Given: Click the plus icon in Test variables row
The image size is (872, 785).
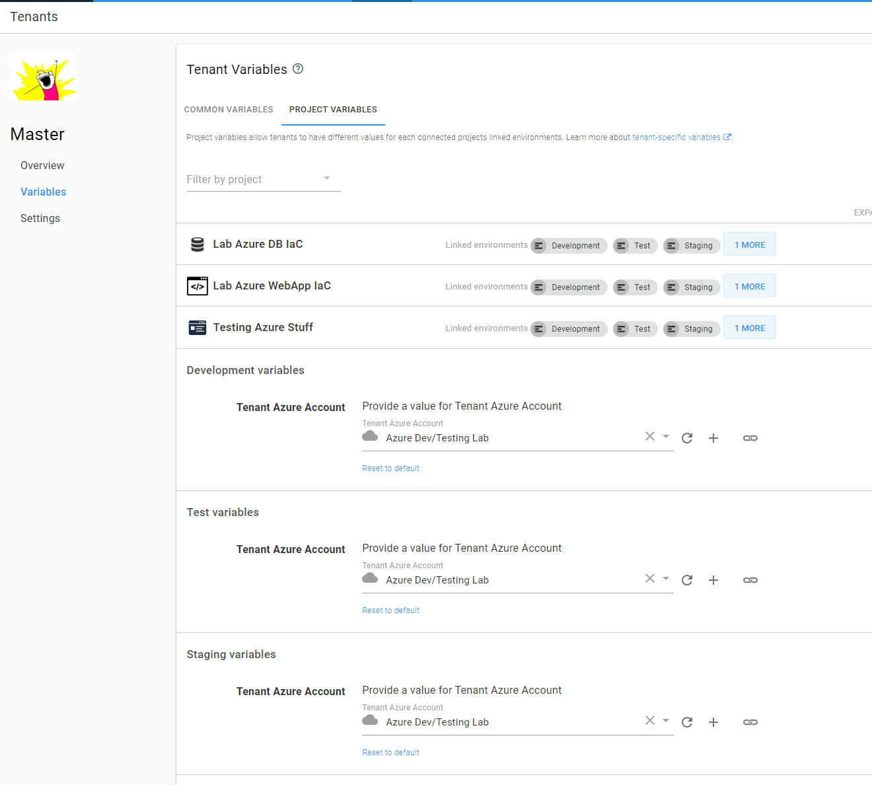Looking at the screenshot, I should coord(713,580).
